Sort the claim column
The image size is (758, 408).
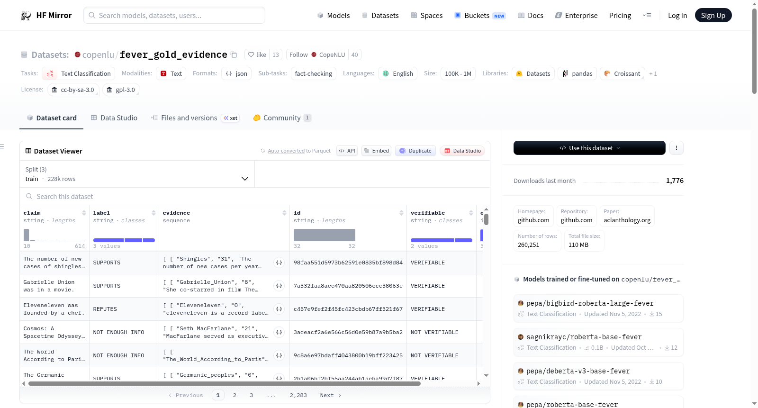coord(84,213)
